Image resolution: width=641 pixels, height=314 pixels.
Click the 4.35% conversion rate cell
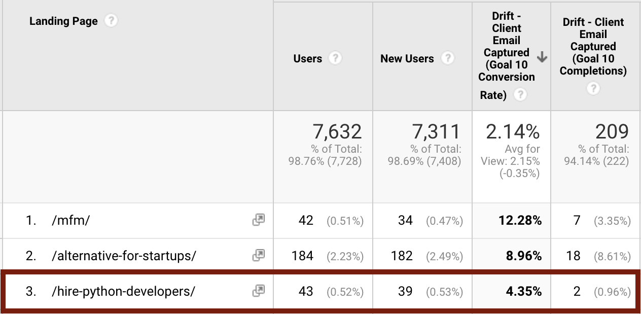click(511, 292)
